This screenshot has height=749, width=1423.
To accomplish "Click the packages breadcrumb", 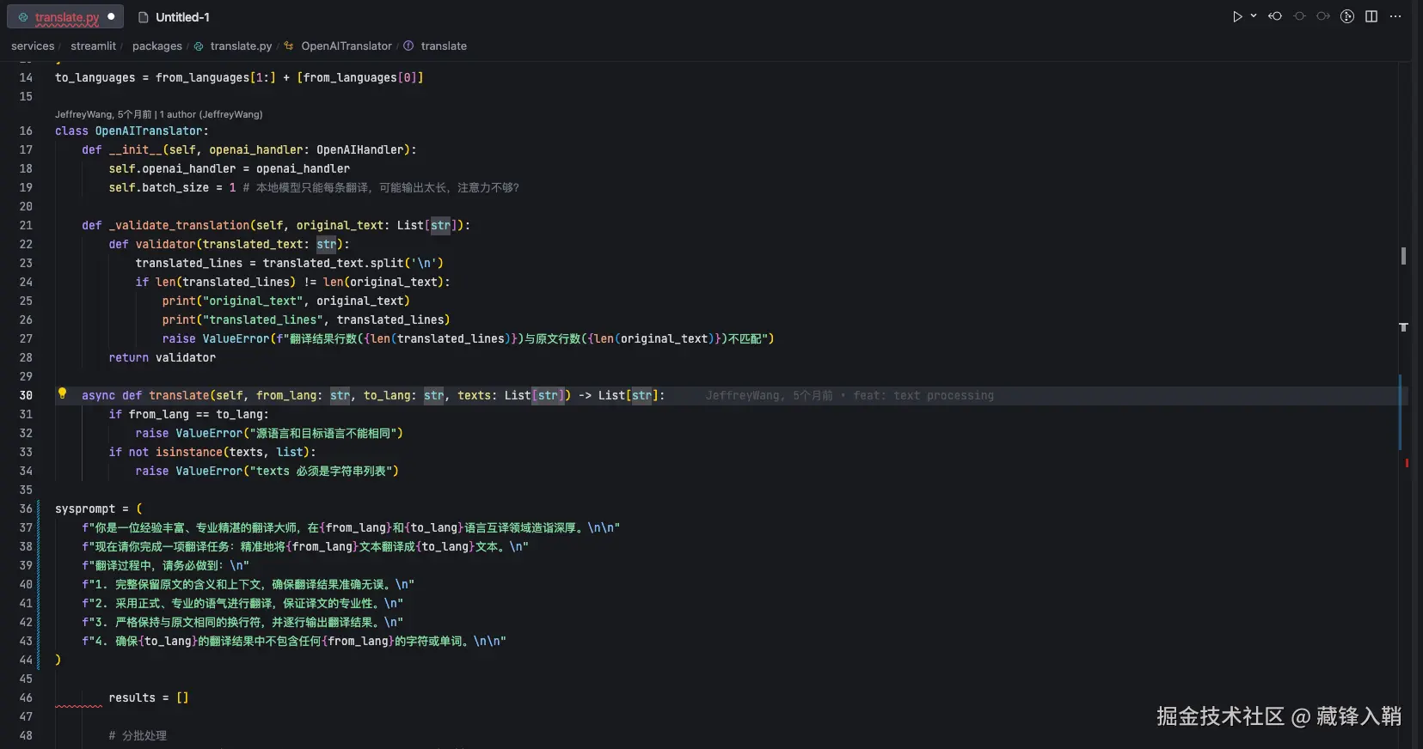I will (x=157, y=46).
